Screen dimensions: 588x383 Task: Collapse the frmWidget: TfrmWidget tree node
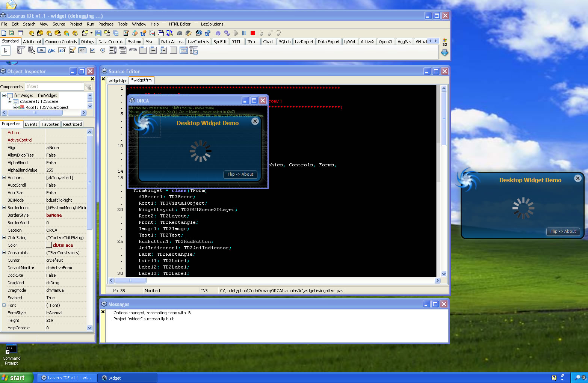click(4, 95)
